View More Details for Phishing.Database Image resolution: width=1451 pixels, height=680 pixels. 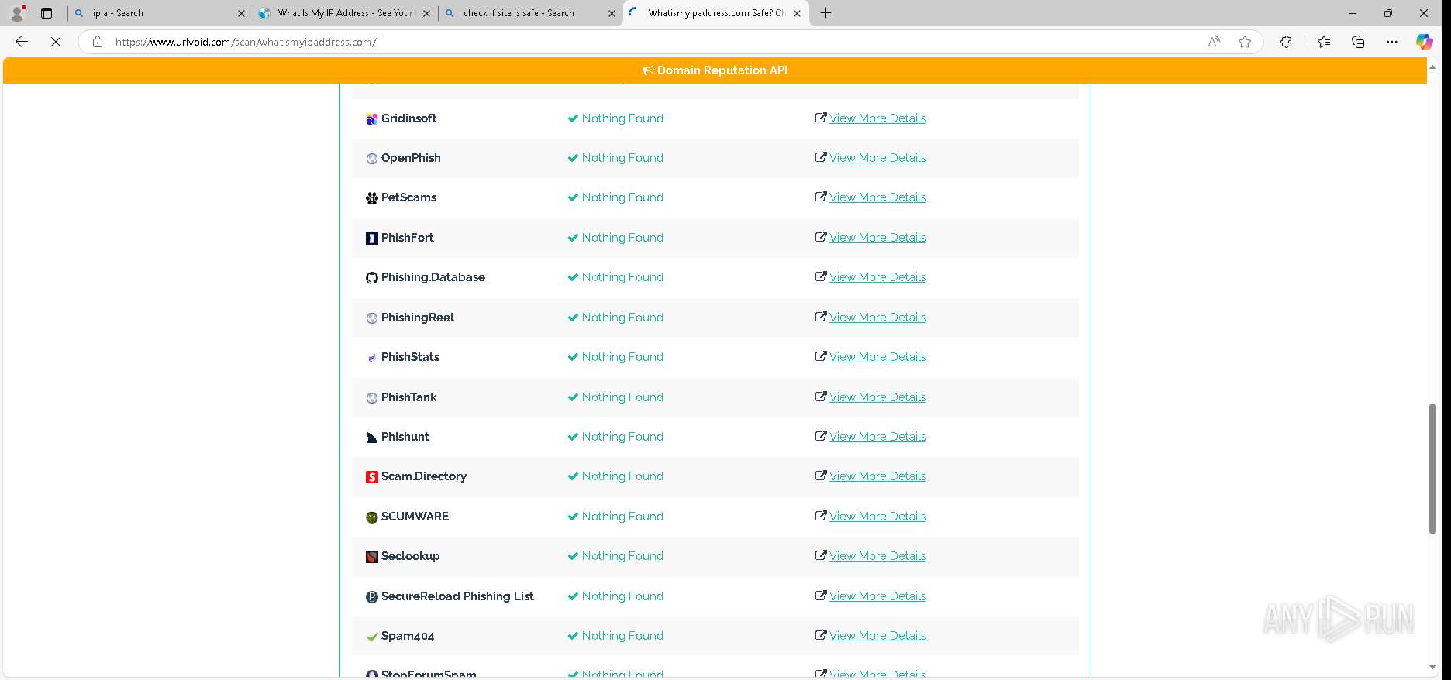877,277
